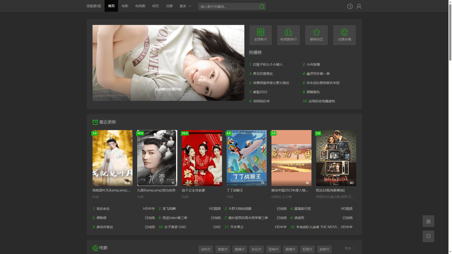Open 红鞋子和七个小矮人 in hot list
The height and width of the screenshot is (254, 452).
click(268, 64)
